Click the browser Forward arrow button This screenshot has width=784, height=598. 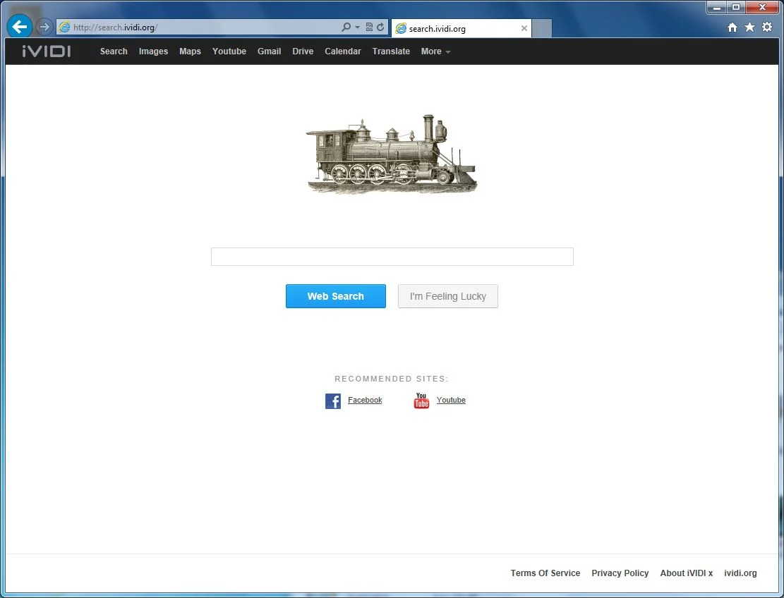44,27
